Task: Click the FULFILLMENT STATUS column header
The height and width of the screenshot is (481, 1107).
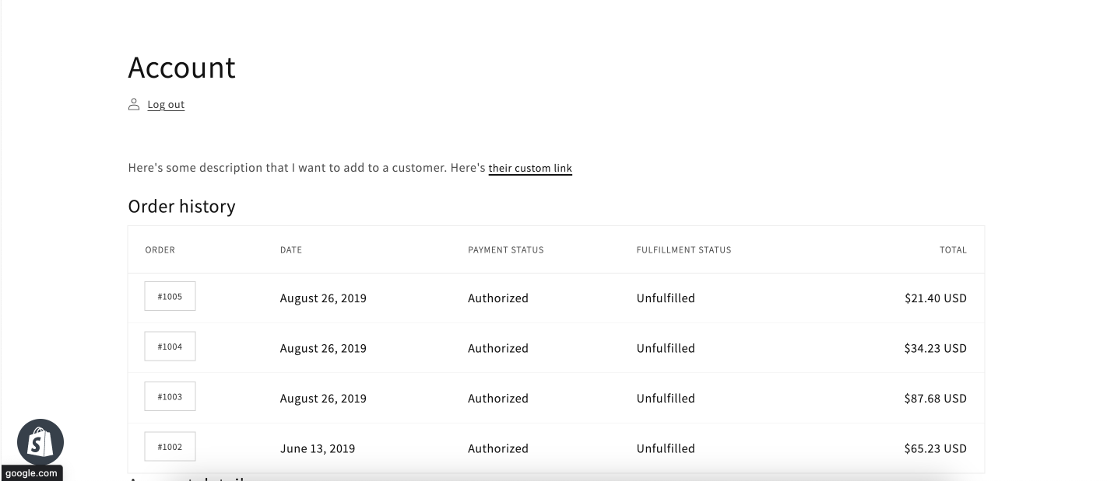Action: (684, 250)
